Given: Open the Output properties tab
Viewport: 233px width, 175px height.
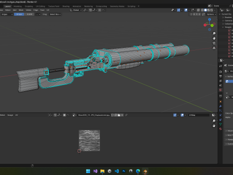Looking at the screenshot, I should coord(220,76).
